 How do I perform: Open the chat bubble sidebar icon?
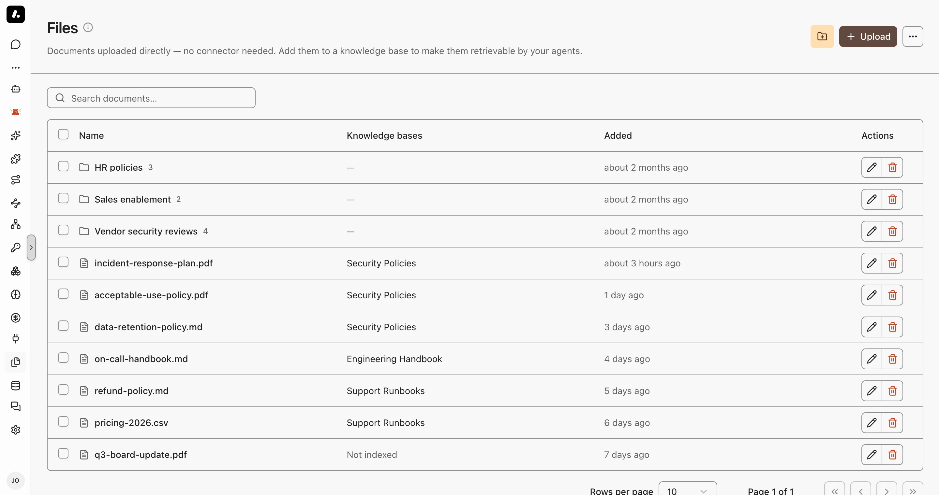16,44
